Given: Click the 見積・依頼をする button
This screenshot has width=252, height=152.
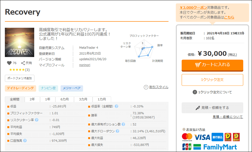Looking at the screenshot, I should click(x=212, y=108).
